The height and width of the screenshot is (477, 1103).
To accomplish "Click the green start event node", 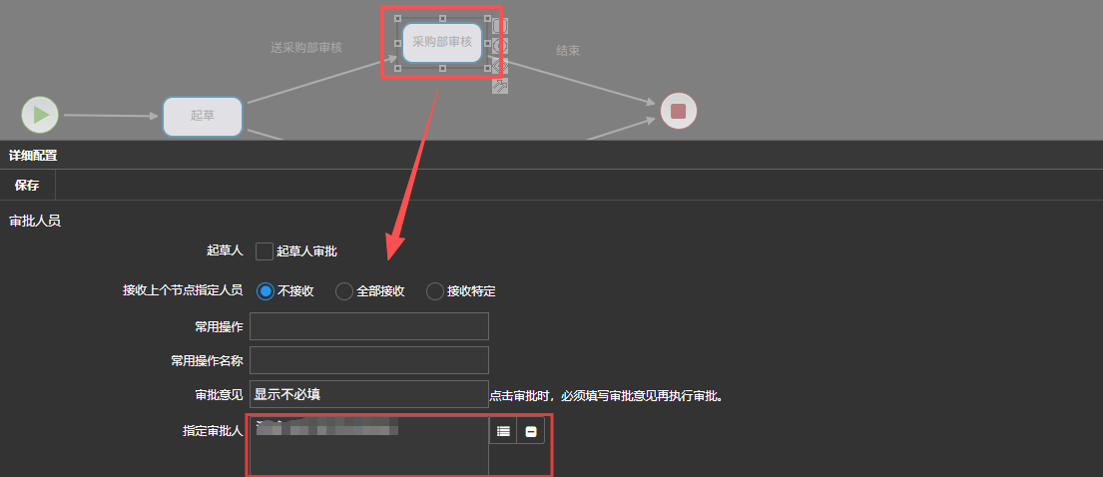I will pyautogui.click(x=40, y=115).
